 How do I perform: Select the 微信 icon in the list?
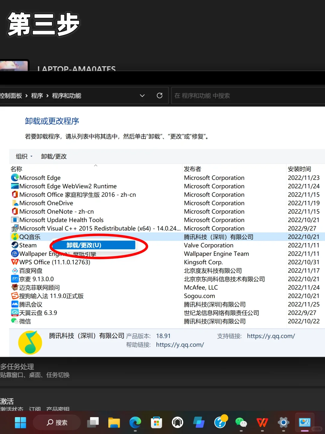(14, 321)
